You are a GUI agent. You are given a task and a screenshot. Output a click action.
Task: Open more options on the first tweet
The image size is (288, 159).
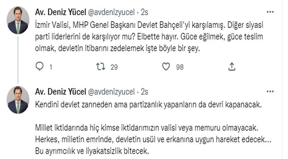[270, 12]
